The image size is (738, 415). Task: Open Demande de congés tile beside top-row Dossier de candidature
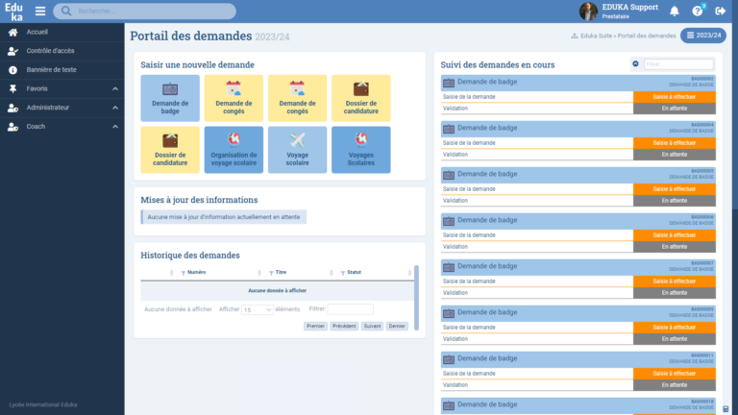click(297, 98)
